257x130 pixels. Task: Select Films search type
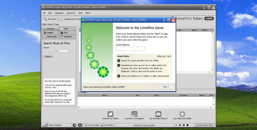68,33
